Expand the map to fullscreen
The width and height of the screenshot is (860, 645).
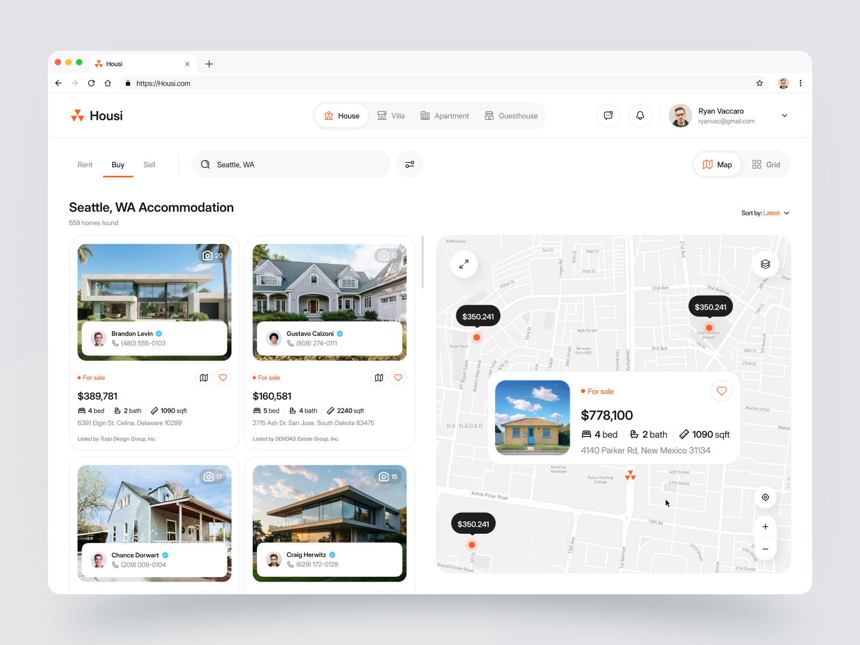point(464,264)
